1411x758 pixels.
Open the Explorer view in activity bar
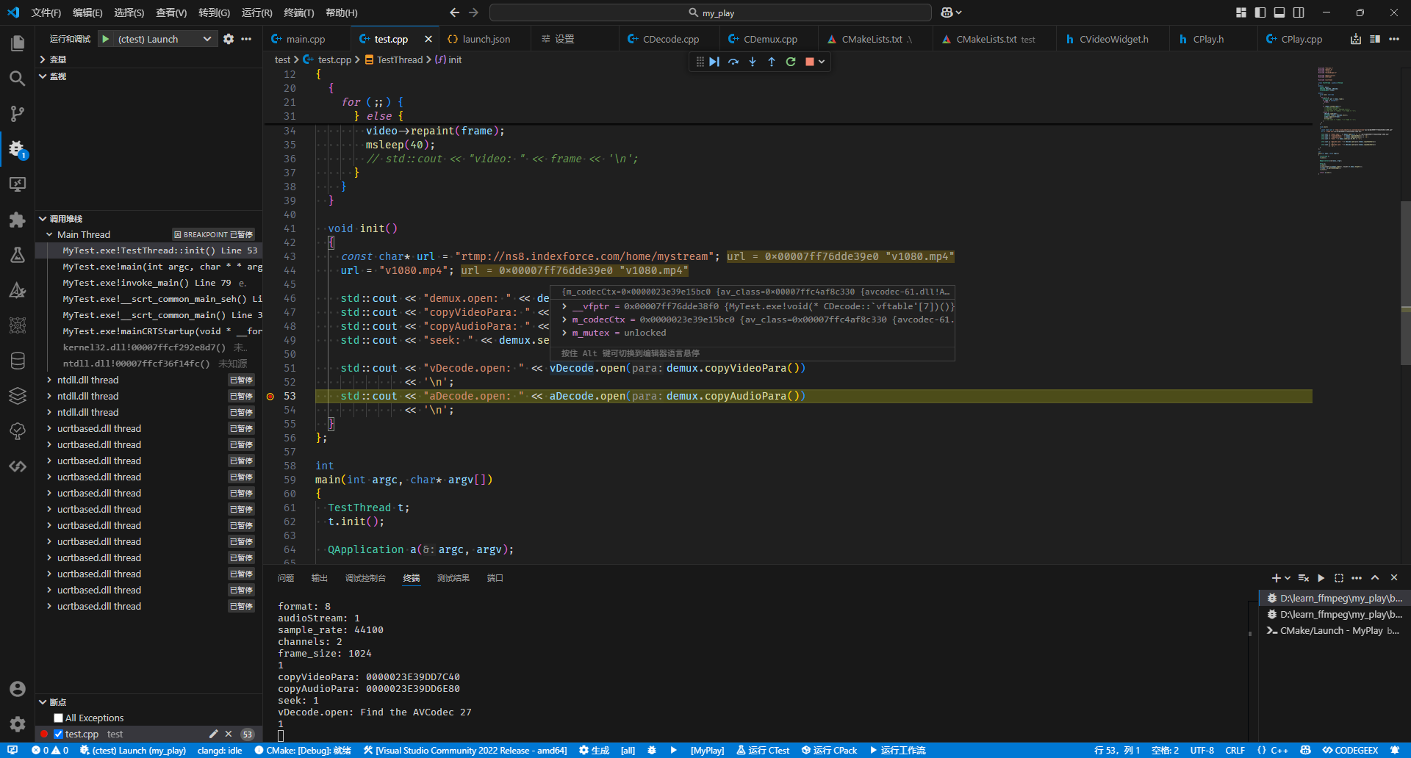click(18, 43)
